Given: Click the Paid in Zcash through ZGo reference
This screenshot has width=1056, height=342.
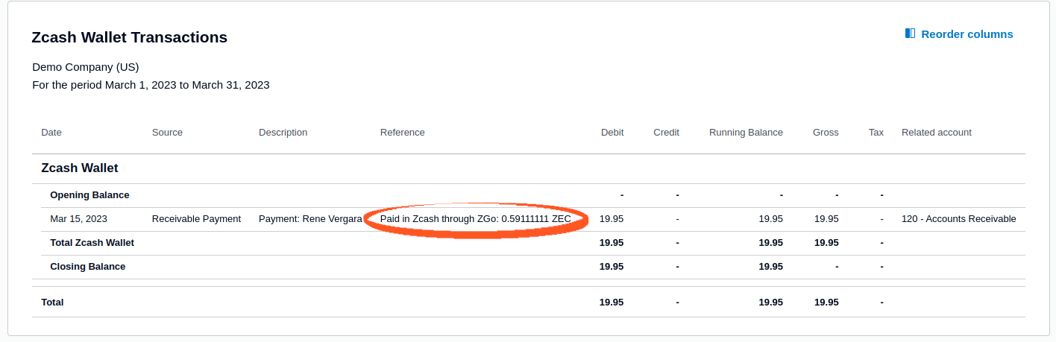Looking at the screenshot, I should tap(476, 219).
